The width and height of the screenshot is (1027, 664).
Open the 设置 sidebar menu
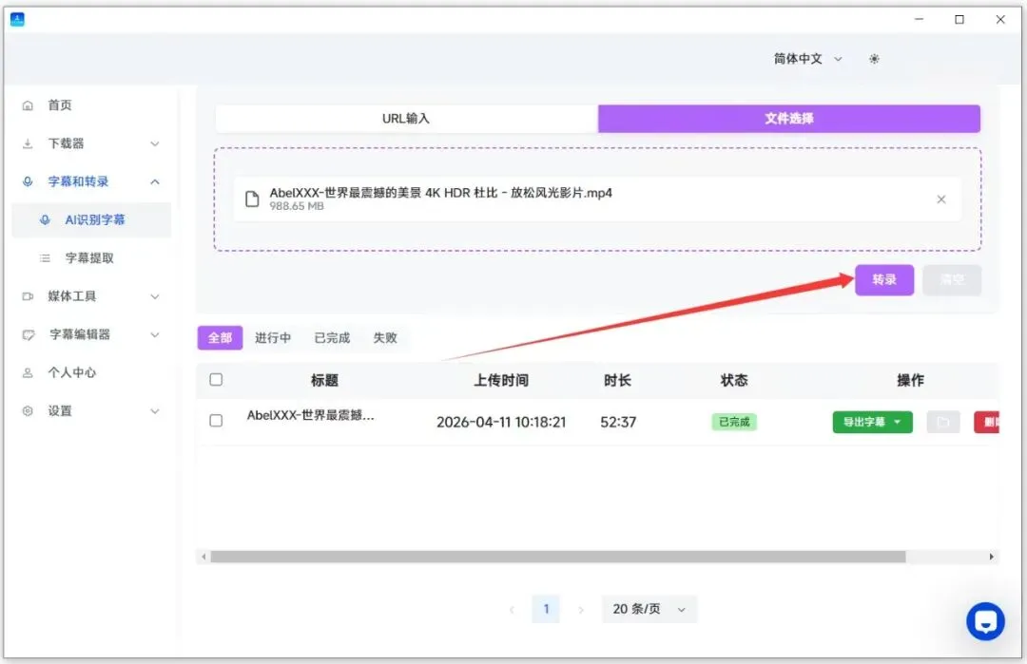pos(90,410)
